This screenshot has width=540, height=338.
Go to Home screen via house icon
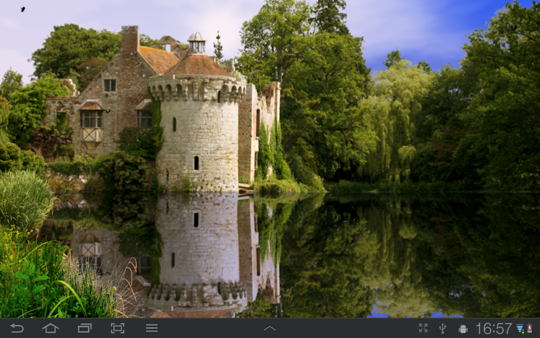click(50, 328)
